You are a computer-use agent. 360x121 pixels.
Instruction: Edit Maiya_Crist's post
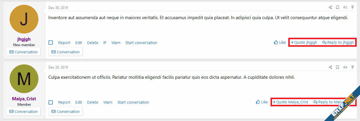pos(79,102)
